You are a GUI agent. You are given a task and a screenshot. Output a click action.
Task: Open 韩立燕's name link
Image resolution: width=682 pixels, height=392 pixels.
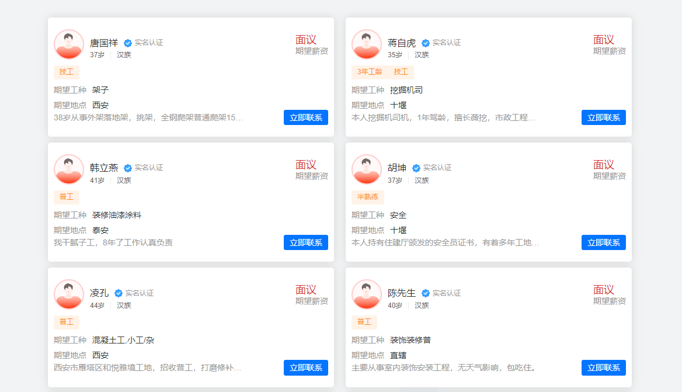(x=104, y=168)
